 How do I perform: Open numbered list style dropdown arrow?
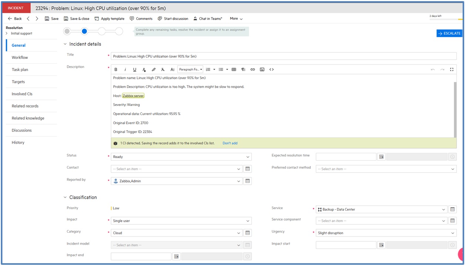pyautogui.click(x=214, y=70)
